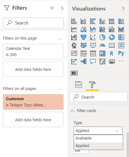Choose the gauge visualization icon
The height and width of the screenshot is (157, 129).
click(102, 45)
